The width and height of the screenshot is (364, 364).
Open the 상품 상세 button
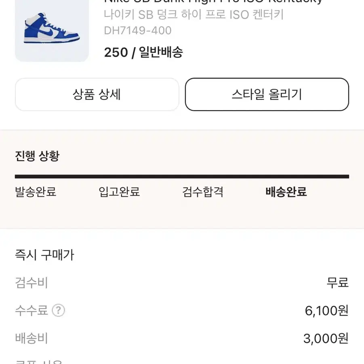click(x=97, y=95)
